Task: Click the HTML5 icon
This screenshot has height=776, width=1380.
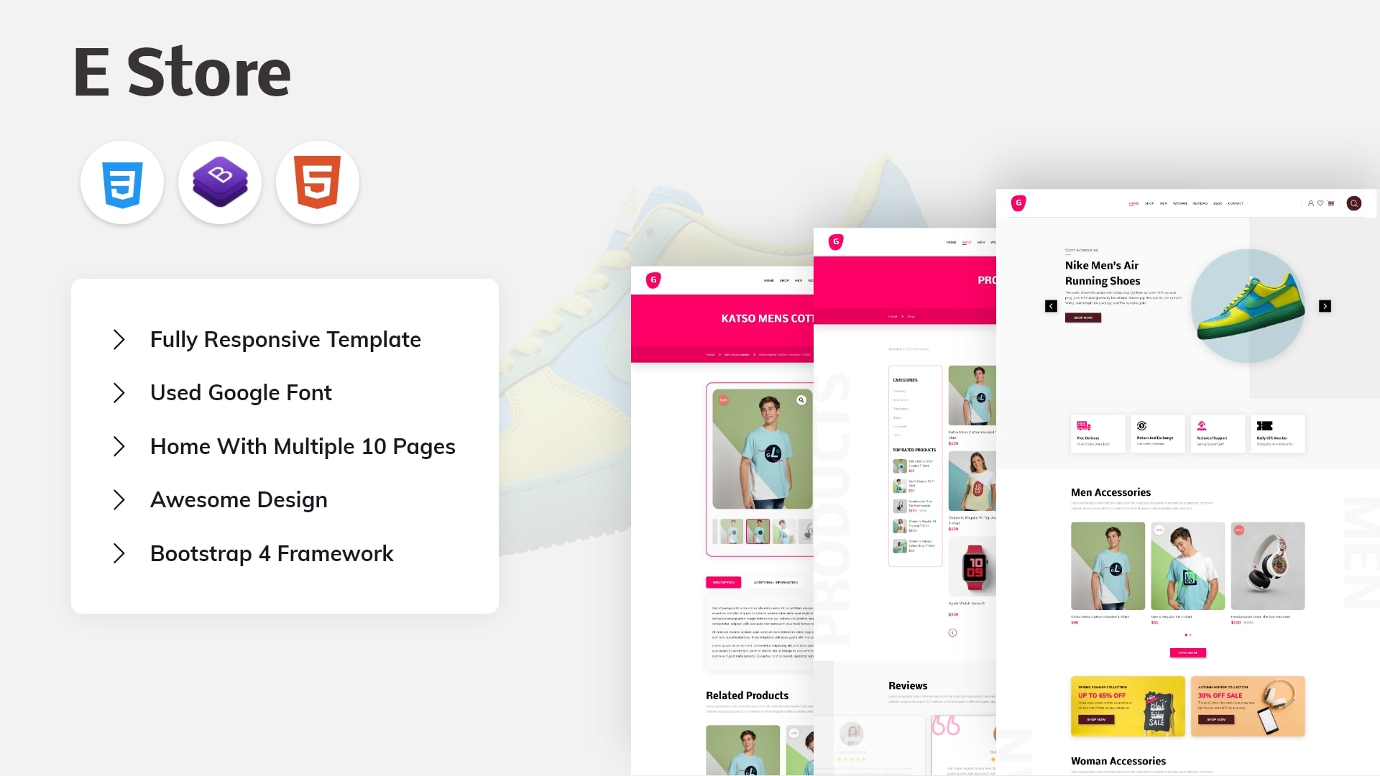Action: pyautogui.click(x=318, y=182)
